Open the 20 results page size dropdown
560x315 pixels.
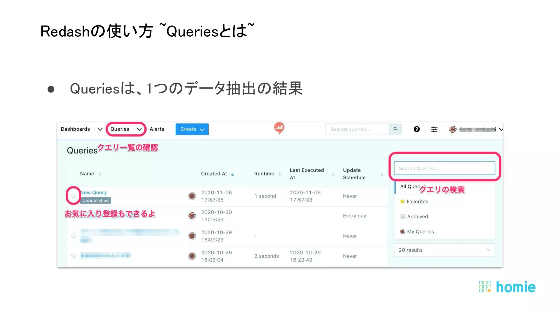445,250
